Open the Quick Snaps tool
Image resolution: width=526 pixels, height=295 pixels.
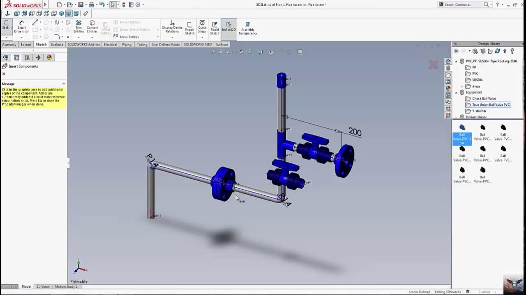[x=202, y=27]
